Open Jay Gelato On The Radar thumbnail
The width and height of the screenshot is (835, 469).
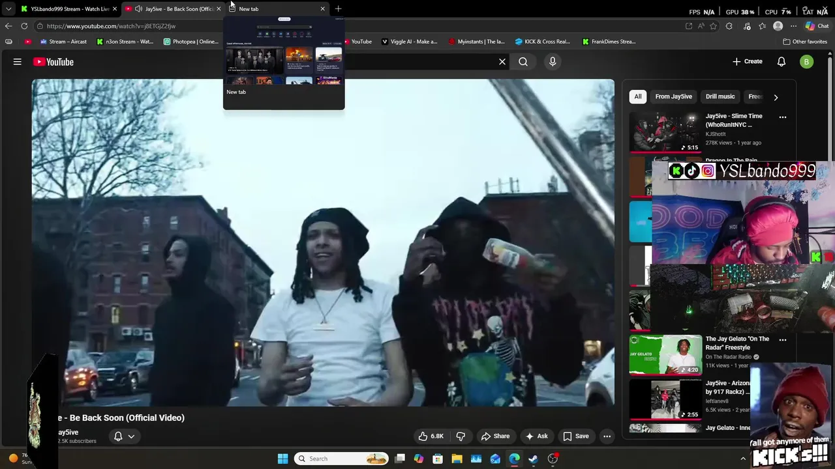coord(665,355)
